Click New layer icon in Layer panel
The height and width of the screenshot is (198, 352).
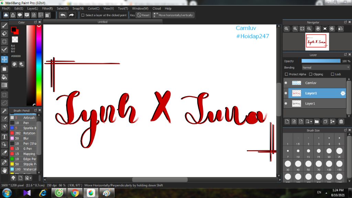(x=287, y=121)
